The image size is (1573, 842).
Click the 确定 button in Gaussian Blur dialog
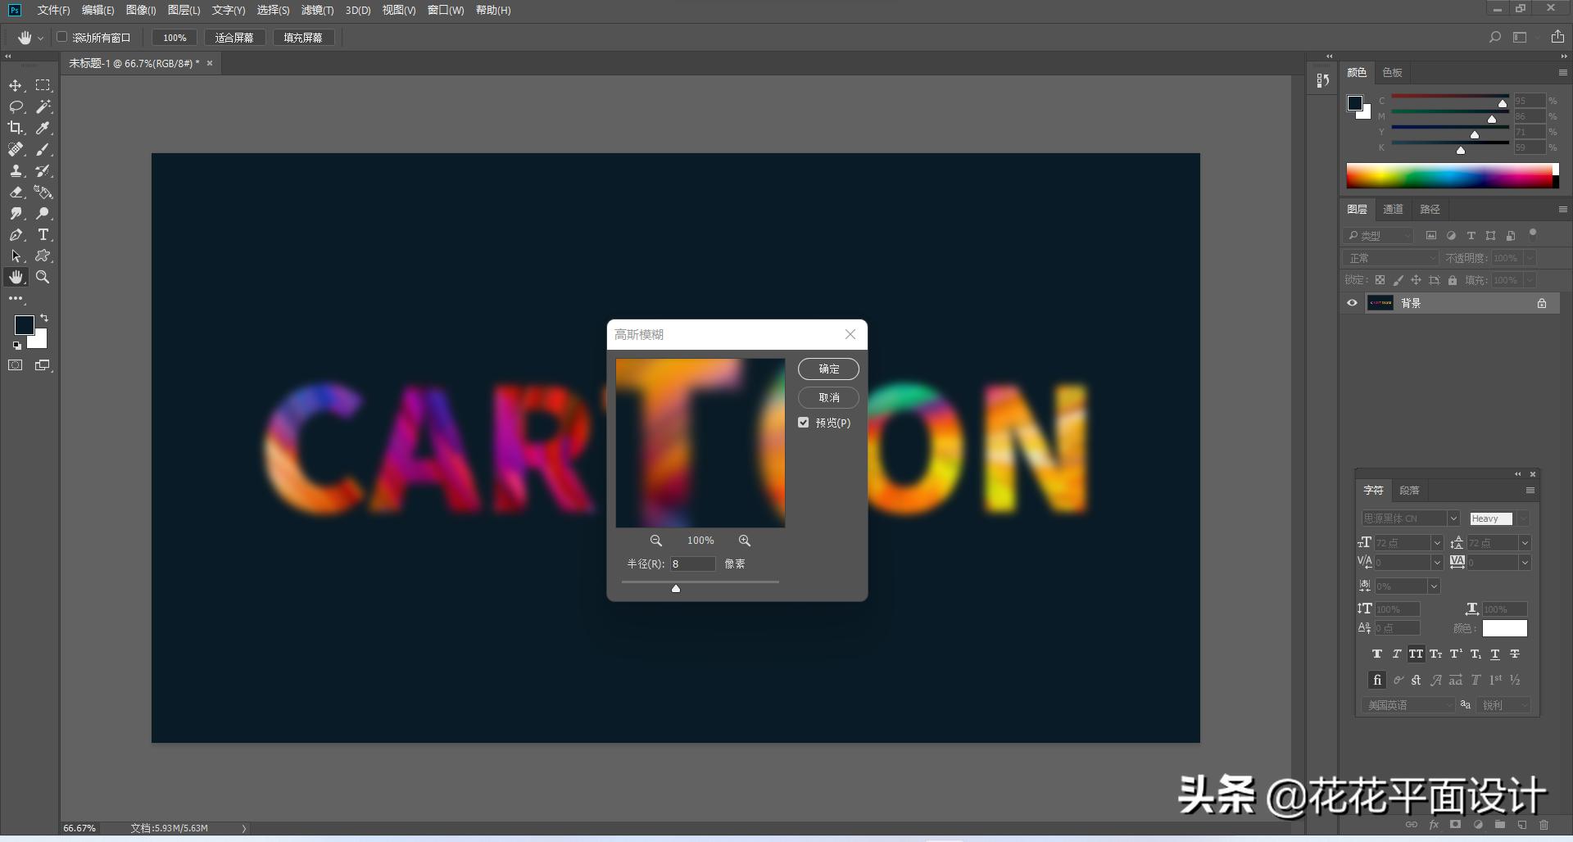(x=828, y=369)
